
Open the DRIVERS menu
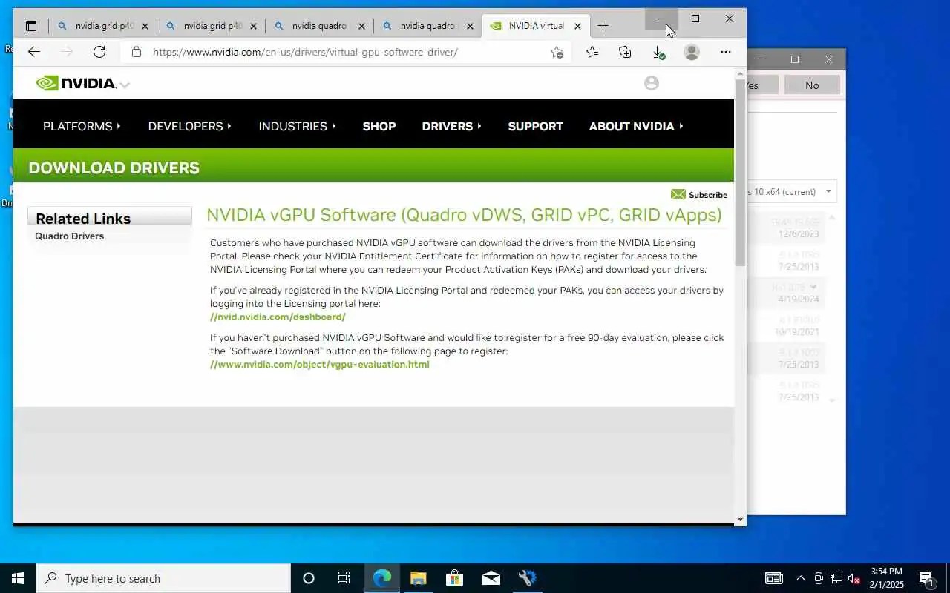(452, 126)
